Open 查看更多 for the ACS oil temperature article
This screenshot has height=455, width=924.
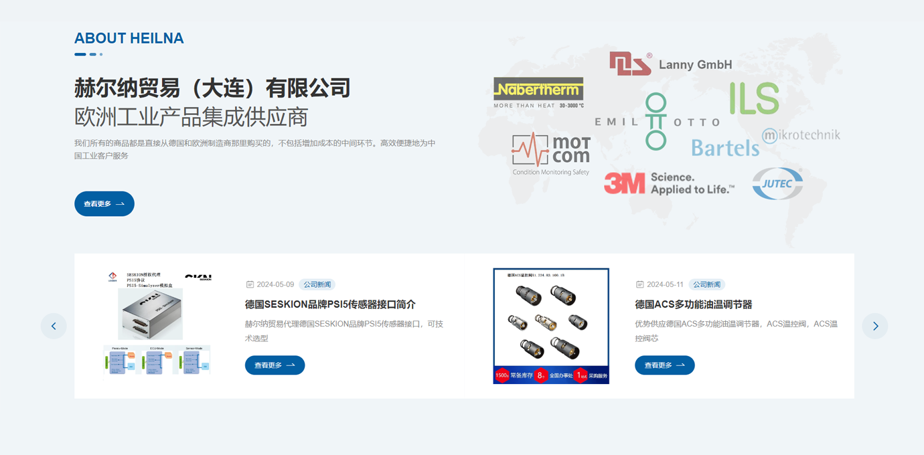coord(664,365)
